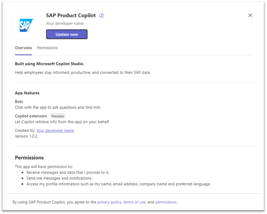The height and width of the screenshot is (214, 267).
Task: Click the Bots feature label
Action: (19, 102)
